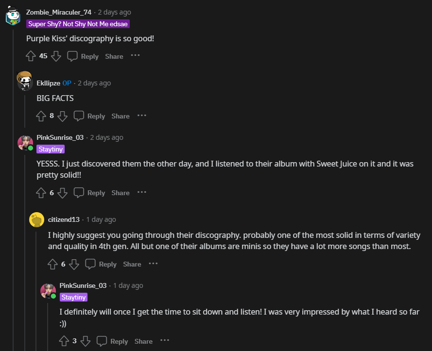The image size is (432, 351).
Task: Collapse the thread line under Ekllipze's avatar
Action: pos(25,109)
